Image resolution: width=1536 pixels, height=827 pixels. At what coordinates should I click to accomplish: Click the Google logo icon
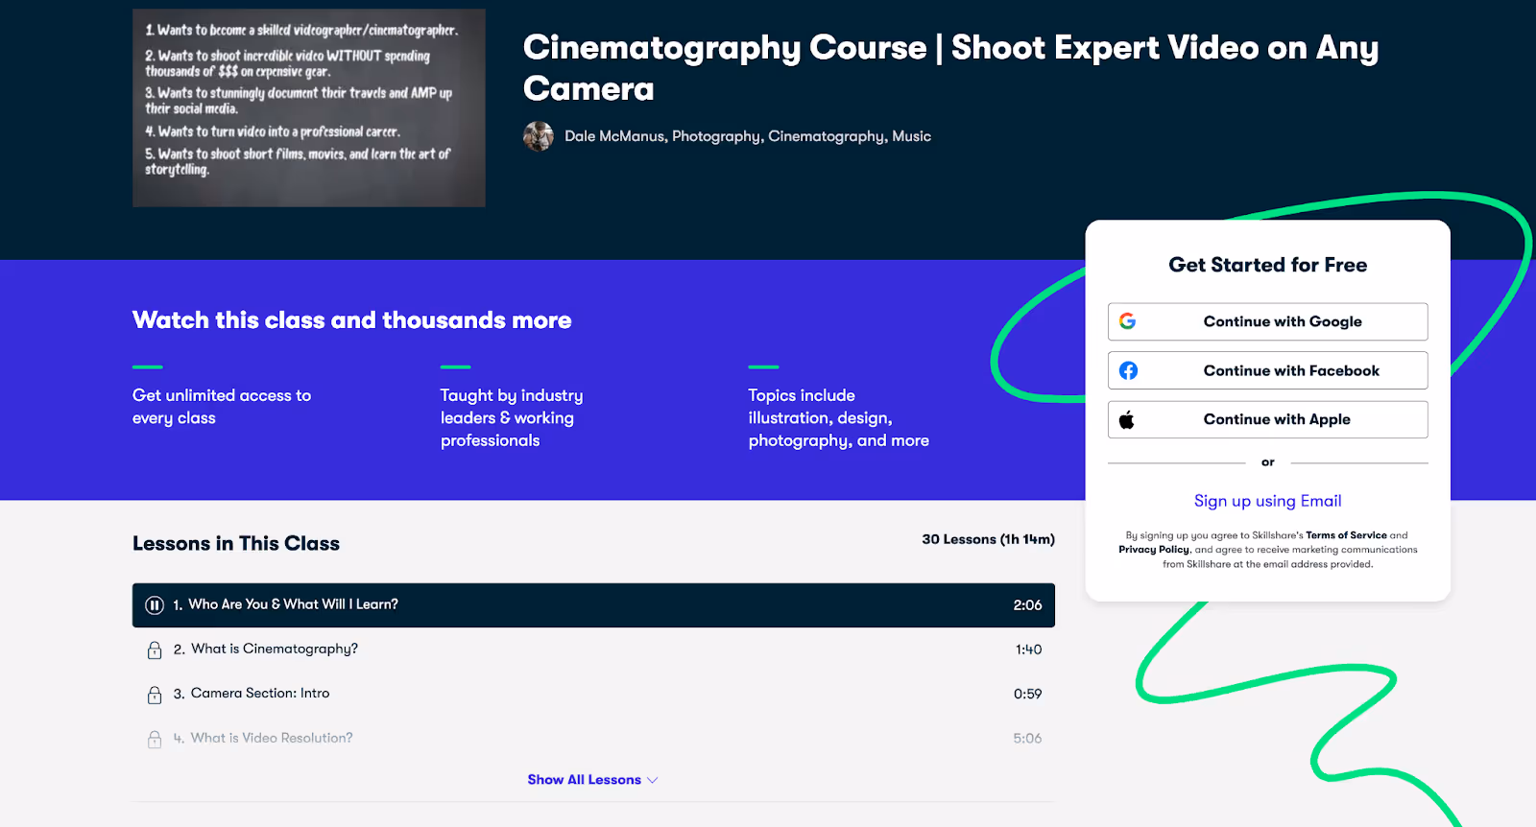1128,321
